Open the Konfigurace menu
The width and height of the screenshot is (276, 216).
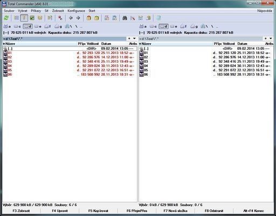76,11
